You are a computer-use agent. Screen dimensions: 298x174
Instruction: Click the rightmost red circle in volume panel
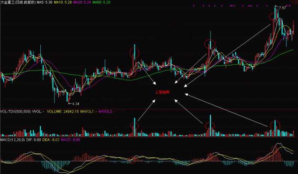point(275,124)
